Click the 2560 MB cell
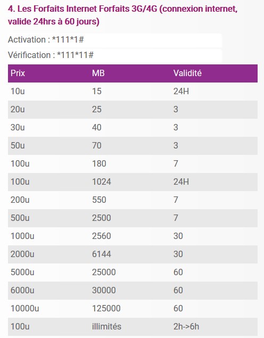The height and width of the screenshot is (338, 264). click(102, 236)
